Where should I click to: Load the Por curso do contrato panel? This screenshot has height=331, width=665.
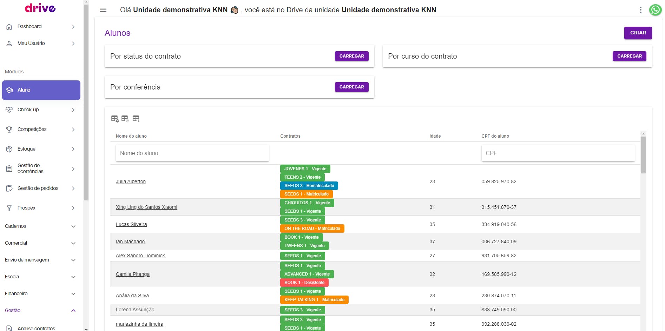click(629, 56)
